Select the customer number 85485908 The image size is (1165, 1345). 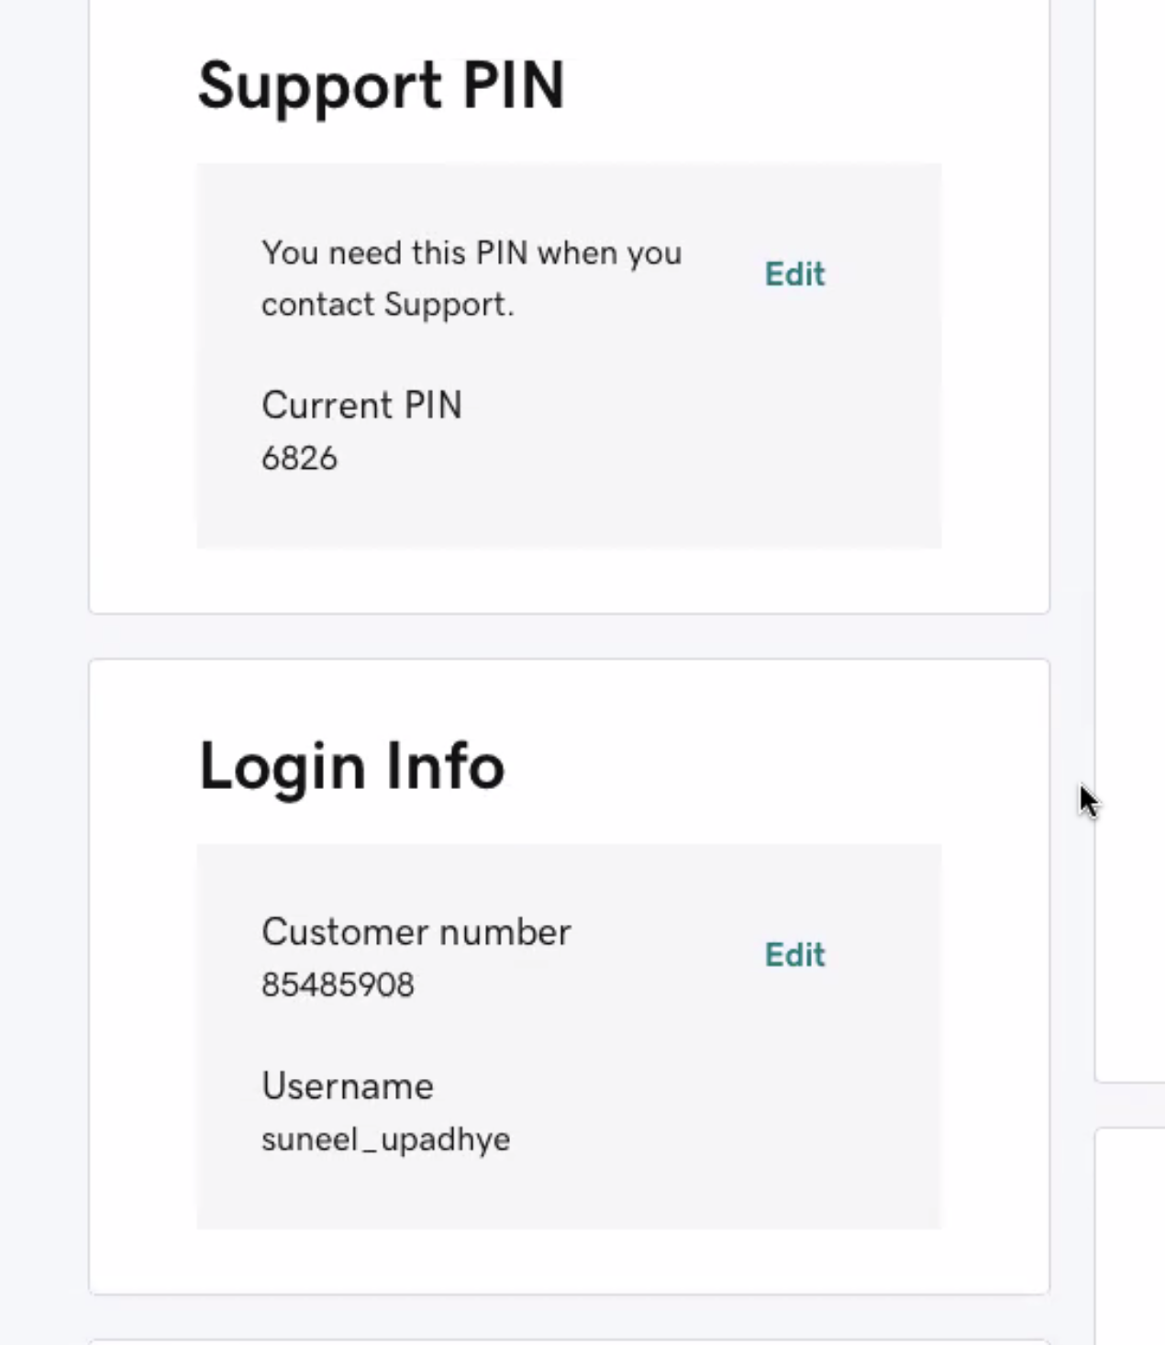338,984
